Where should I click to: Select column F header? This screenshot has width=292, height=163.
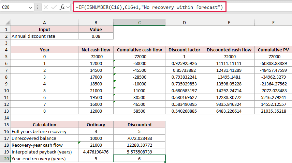(273, 23)
